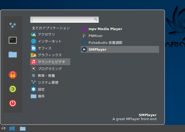Open the プログラミング category label
Screen dimensions: 185x132
(50, 69)
